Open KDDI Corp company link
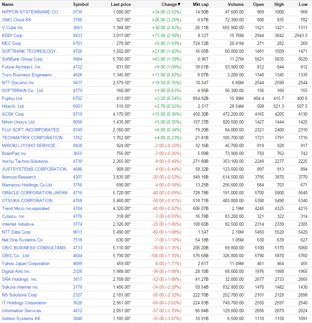The width and height of the screenshot is (312, 323). coord(12,35)
